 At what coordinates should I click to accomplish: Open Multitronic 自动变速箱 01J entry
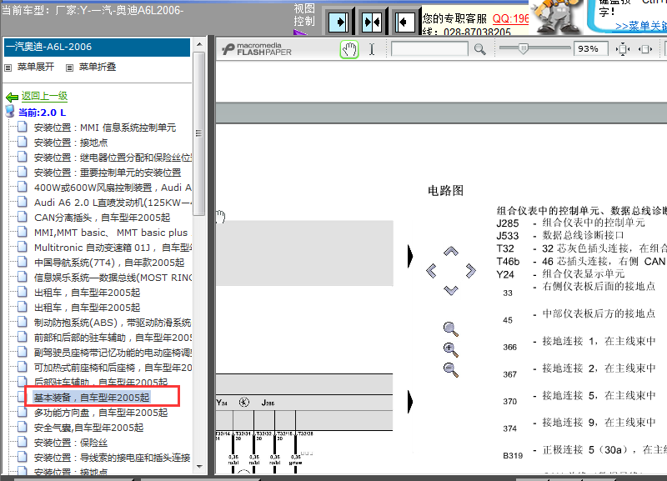(x=113, y=248)
